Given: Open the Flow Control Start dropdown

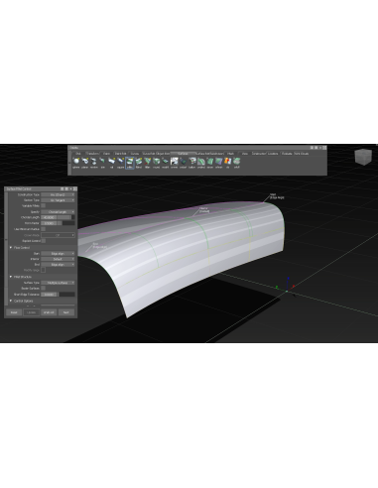Looking at the screenshot, I should 58,253.
